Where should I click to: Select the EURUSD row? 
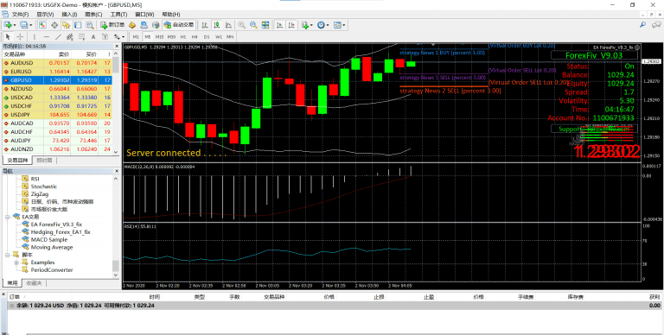(x=56, y=72)
